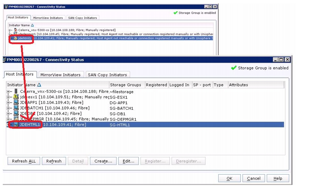311x188 pixels.
Task: Select ~filestorage storage group cell
Action: 121,92
